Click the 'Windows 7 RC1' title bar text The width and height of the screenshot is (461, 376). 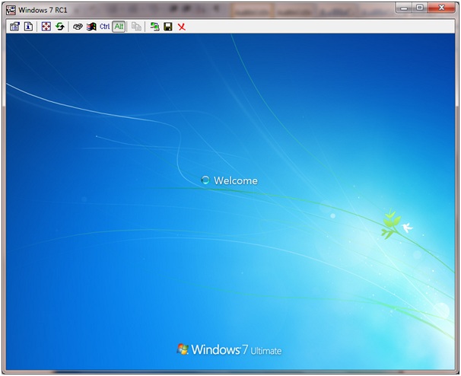43,10
